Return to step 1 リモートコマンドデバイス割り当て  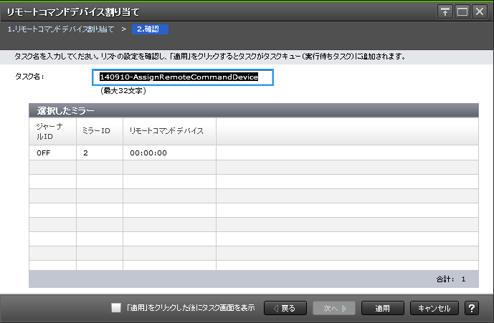[x=61, y=29]
